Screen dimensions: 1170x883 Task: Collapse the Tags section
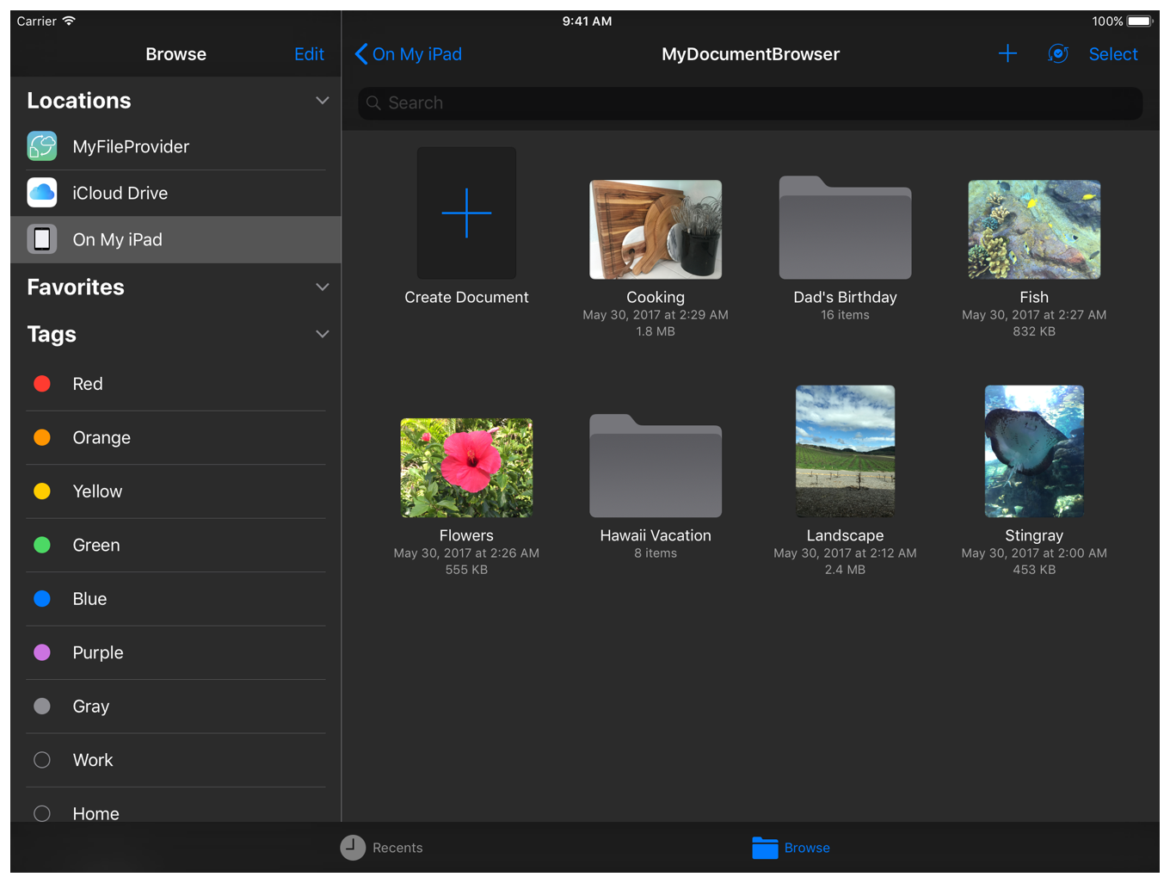click(322, 334)
